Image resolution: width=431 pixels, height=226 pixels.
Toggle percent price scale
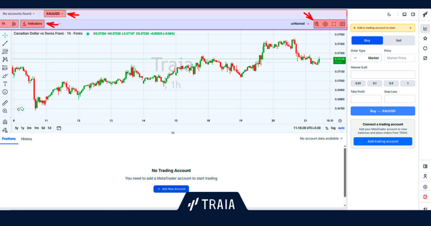pyautogui.click(x=327, y=128)
